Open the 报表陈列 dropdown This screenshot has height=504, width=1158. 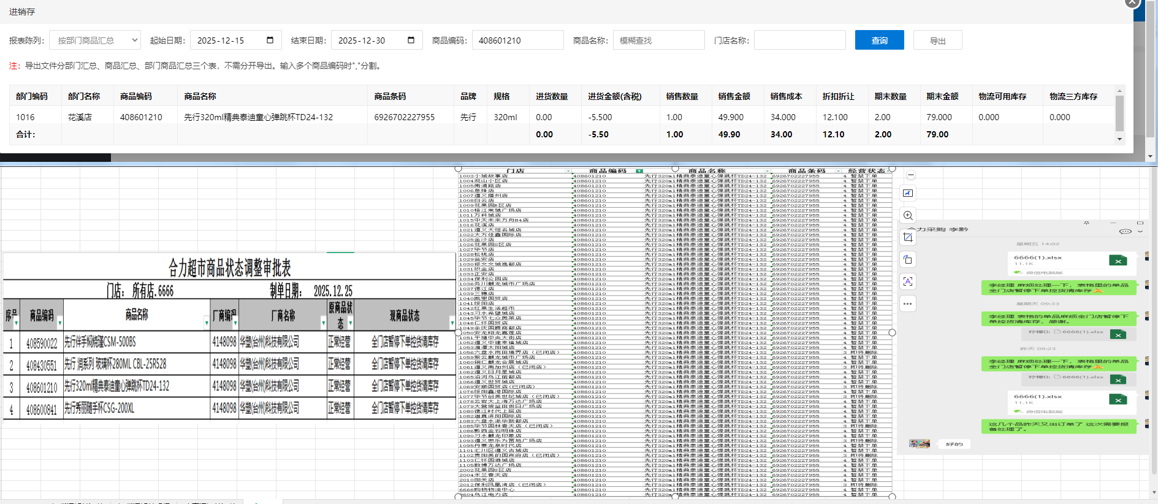coord(95,40)
